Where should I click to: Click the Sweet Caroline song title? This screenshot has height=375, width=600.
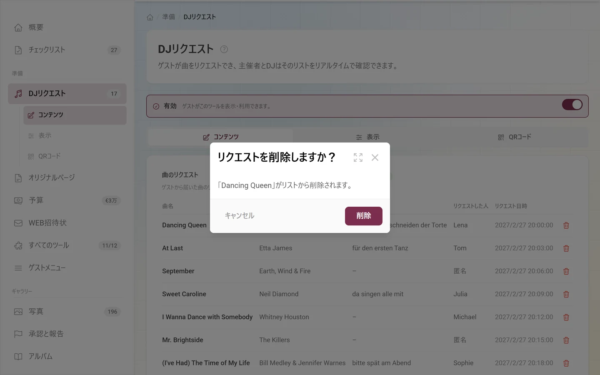(184, 294)
